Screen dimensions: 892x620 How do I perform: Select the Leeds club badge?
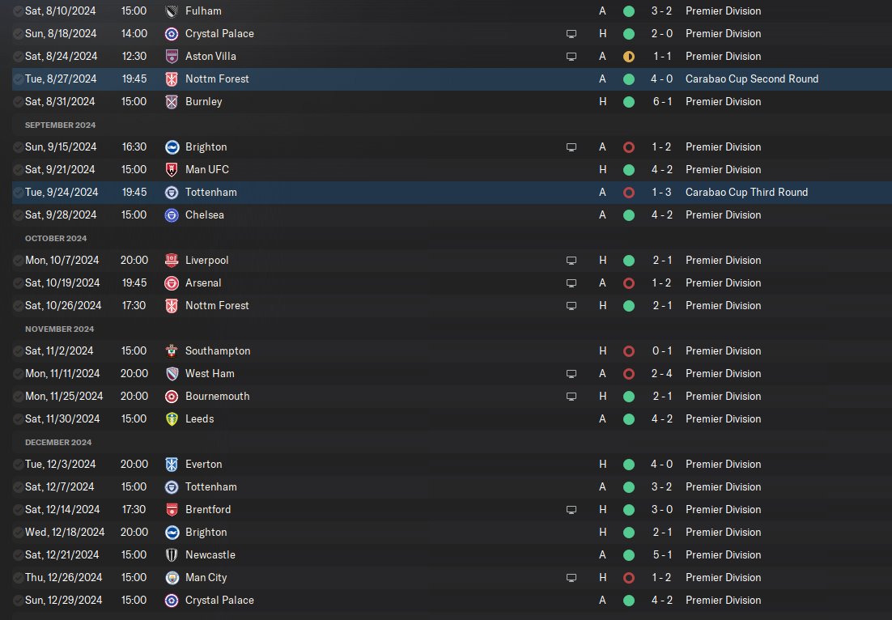pos(172,418)
